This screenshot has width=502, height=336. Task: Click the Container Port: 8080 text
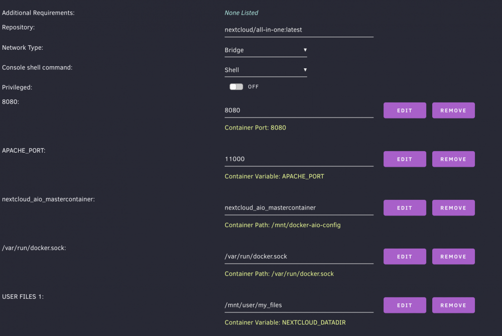coord(255,128)
